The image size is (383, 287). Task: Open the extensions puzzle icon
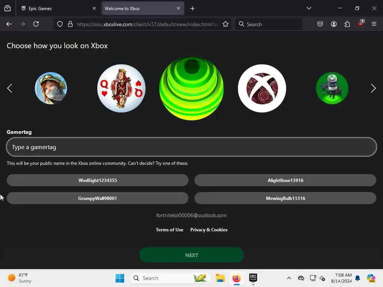(347, 24)
